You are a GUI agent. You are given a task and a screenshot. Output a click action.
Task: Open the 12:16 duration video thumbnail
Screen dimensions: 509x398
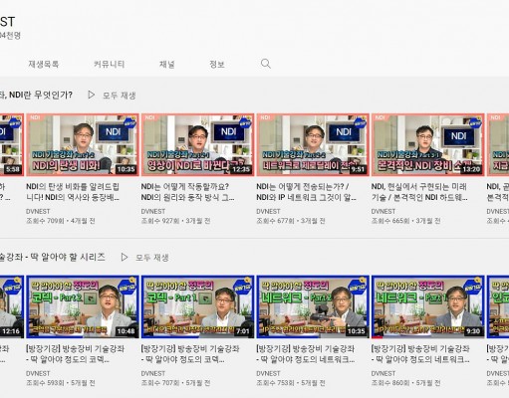coord(12,306)
